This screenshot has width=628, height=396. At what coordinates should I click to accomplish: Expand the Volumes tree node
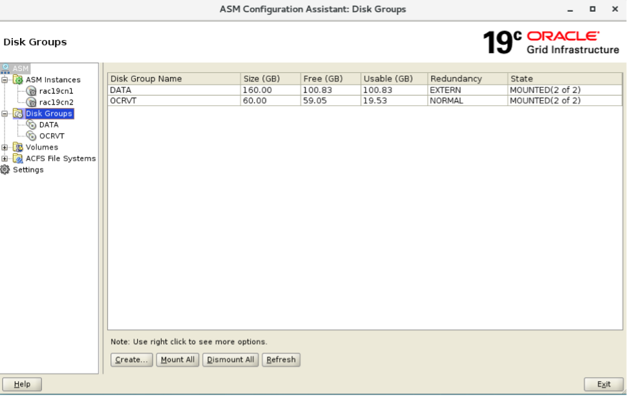click(x=5, y=147)
